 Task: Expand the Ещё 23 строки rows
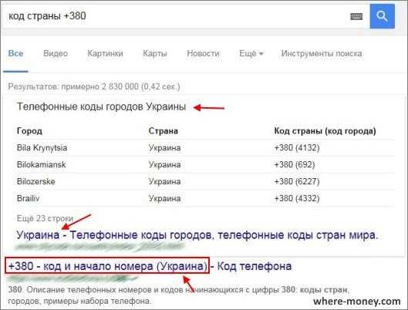click(x=45, y=218)
